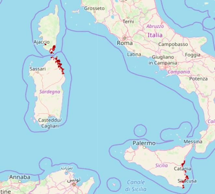The height and width of the screenshot is (194, 215).
Task: Select the red markers by the Siracusa label
Action: 185,179
